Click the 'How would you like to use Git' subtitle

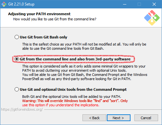(55, 19)
